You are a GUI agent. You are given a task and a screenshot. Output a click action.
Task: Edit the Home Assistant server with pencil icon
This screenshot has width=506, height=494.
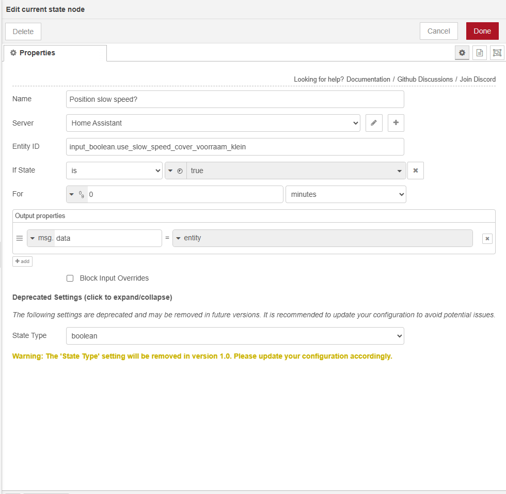click(x=374, y=123)
